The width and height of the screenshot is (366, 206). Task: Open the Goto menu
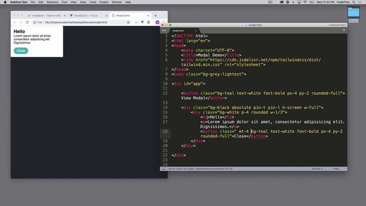pos(83,2)
